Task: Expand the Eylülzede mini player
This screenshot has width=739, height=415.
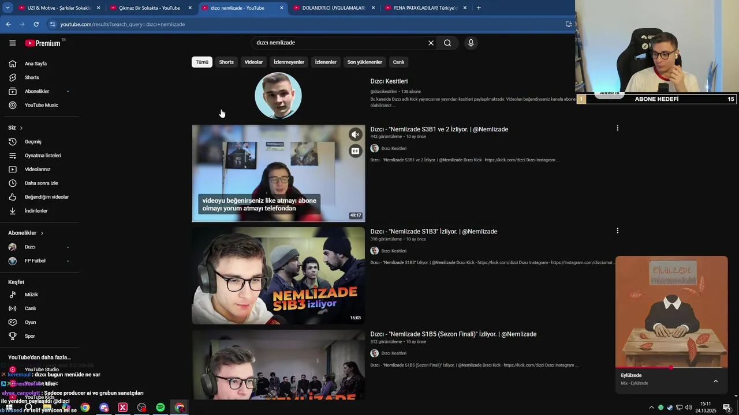Action: pos(715,381)
